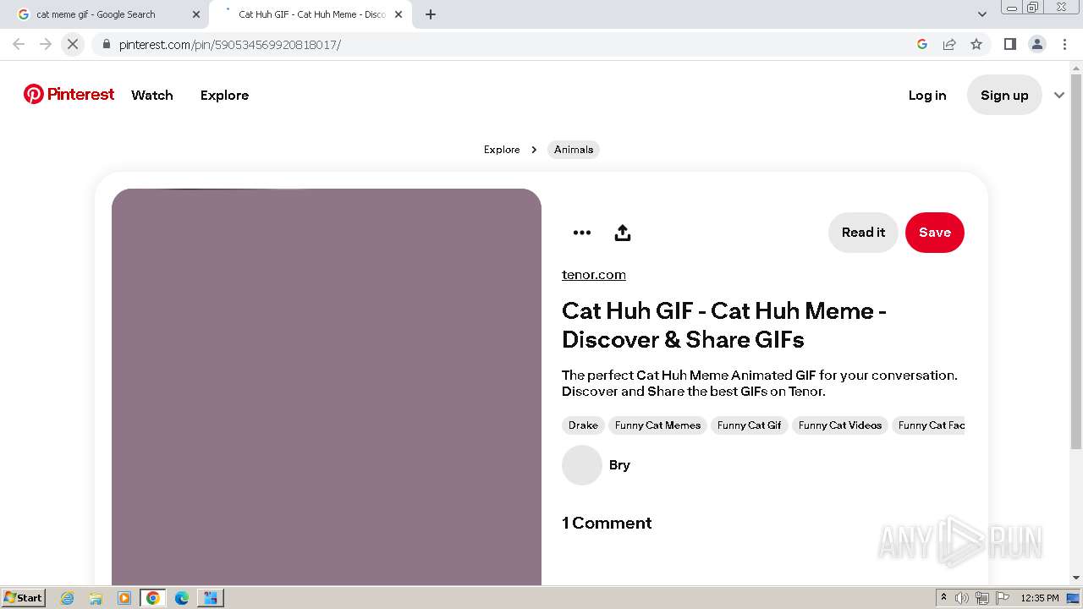View site information lock icon
This screenshot has width=1083, height=609.
point(106,44)
